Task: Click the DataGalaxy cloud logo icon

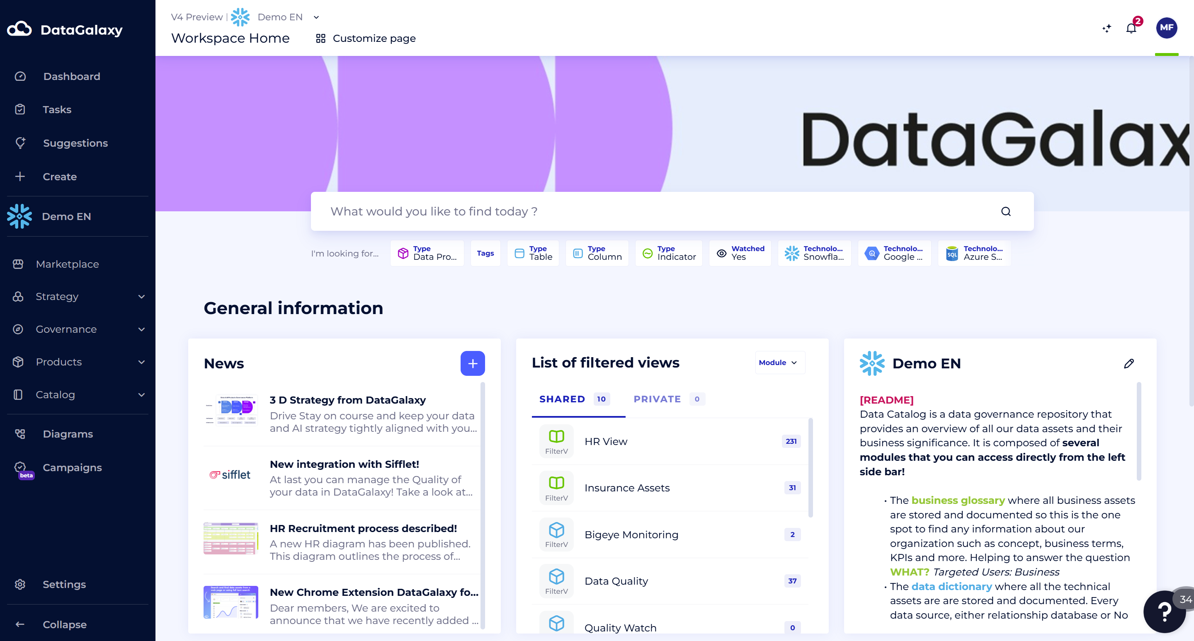Action: [19, 29]
